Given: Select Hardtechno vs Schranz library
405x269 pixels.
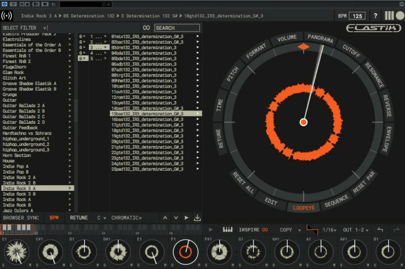Looking at the screenshot, I should click(x=38, y=133).
